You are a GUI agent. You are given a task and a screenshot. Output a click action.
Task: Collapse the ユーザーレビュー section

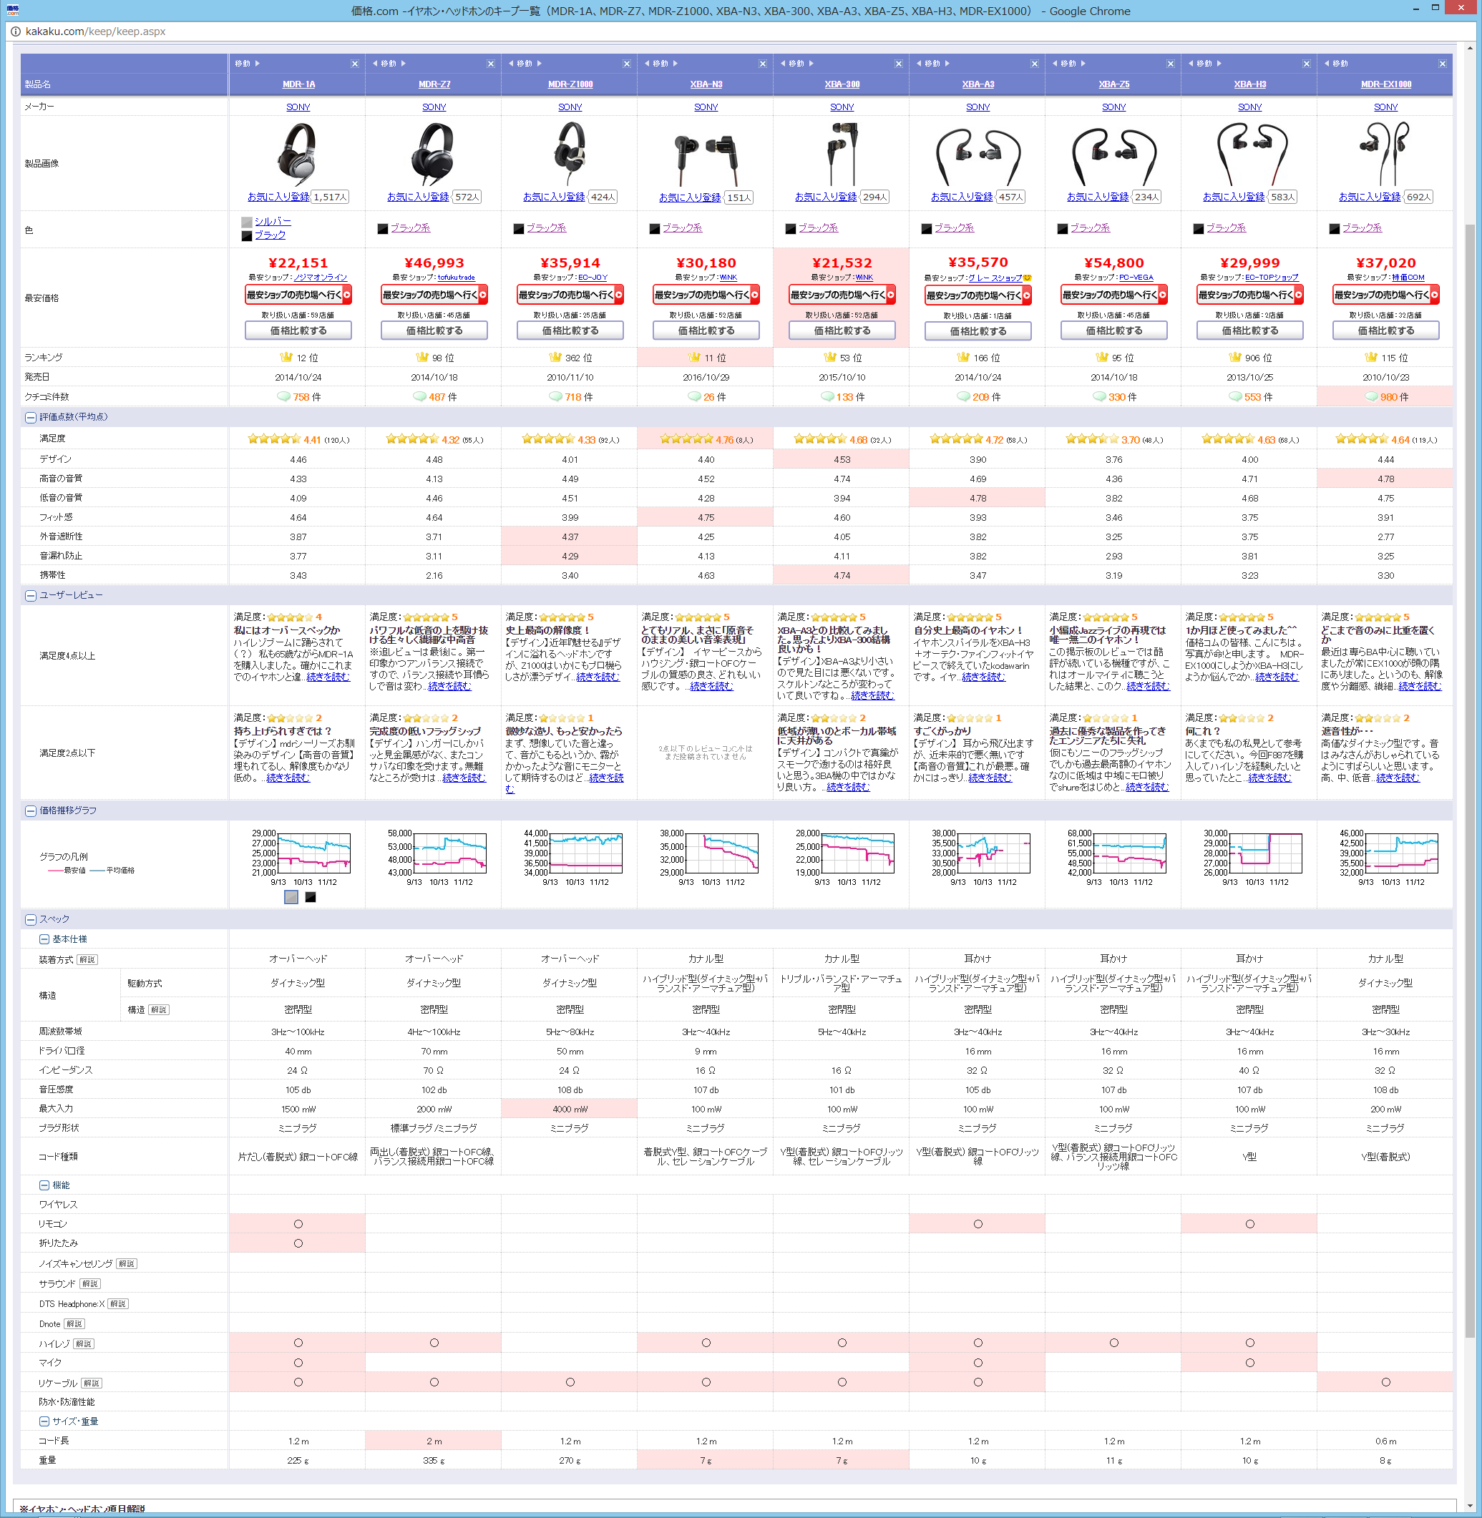tap(30, 596)
